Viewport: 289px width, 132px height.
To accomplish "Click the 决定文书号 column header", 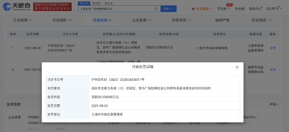I will (x=70, y=34).
